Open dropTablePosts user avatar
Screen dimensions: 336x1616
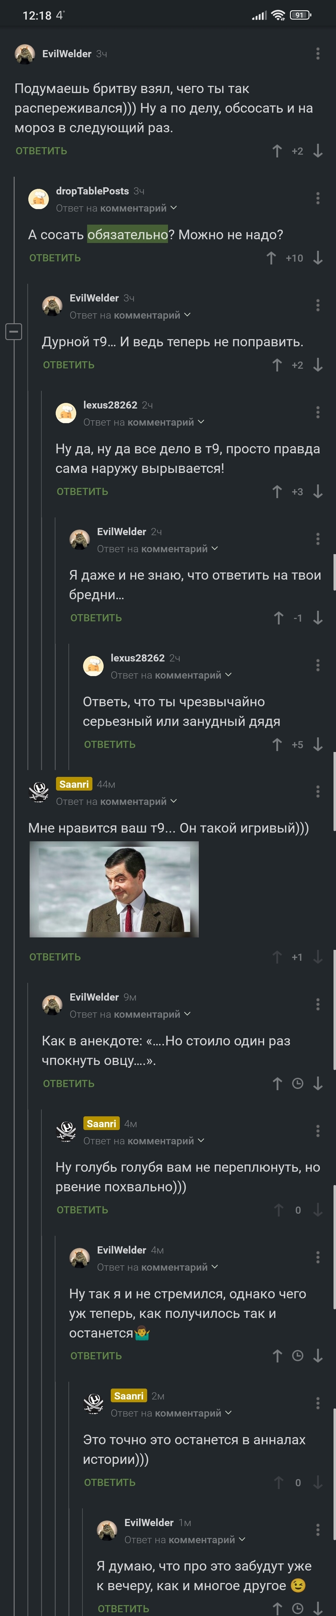[x=39, y=199]
